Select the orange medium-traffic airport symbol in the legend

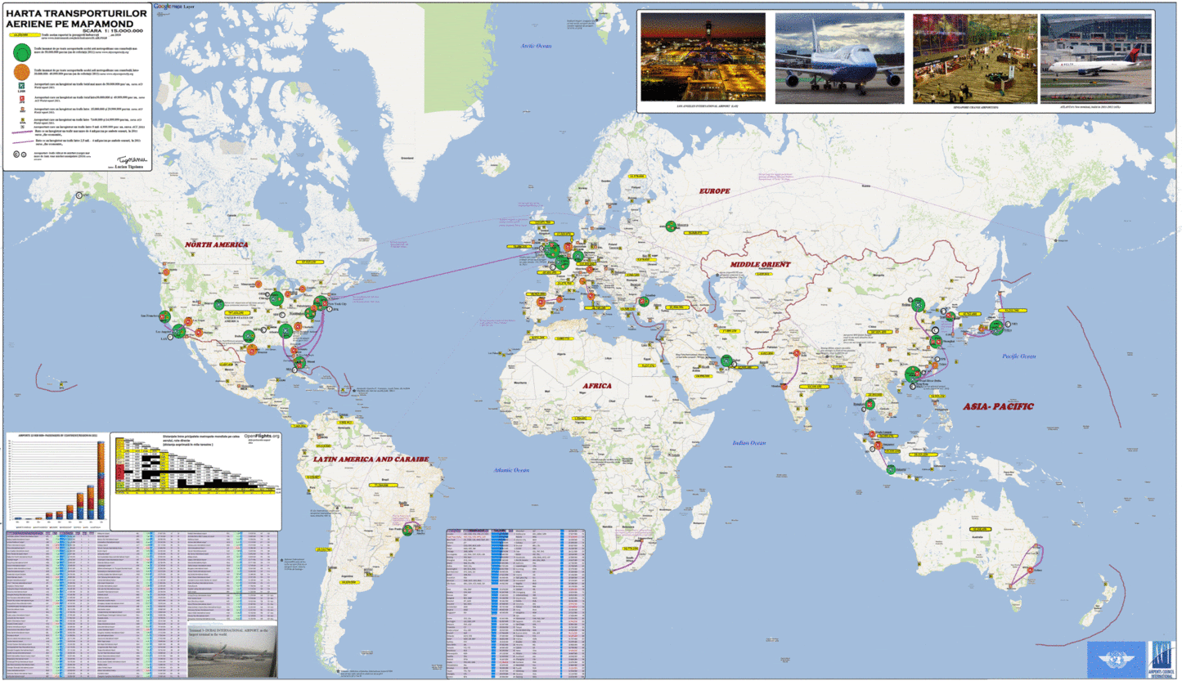pyautogui.click(x=22, y=72)
